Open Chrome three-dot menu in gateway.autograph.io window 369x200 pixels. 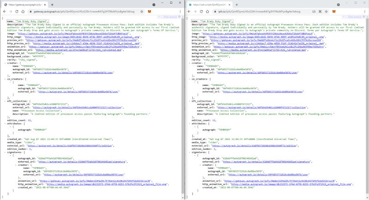pos(180,11)
